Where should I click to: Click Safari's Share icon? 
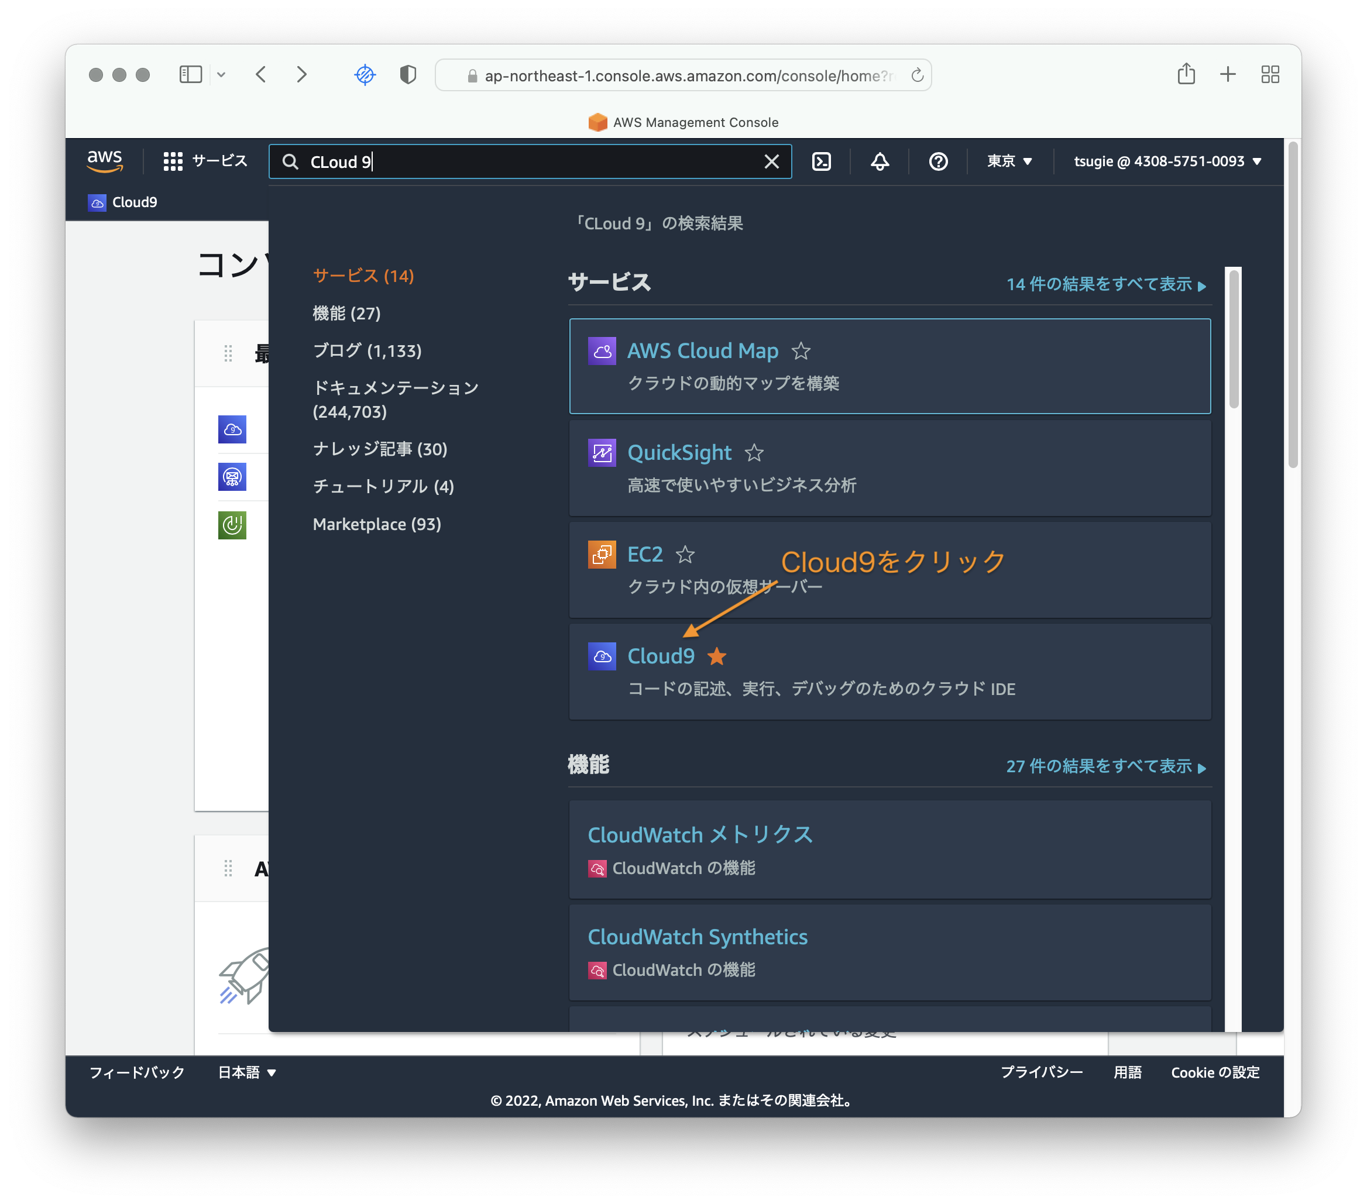[1186, 74]
